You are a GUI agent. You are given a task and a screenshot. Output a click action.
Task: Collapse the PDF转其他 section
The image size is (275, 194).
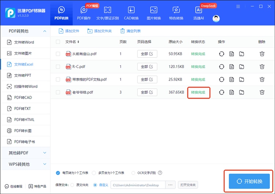click(25, 31)
